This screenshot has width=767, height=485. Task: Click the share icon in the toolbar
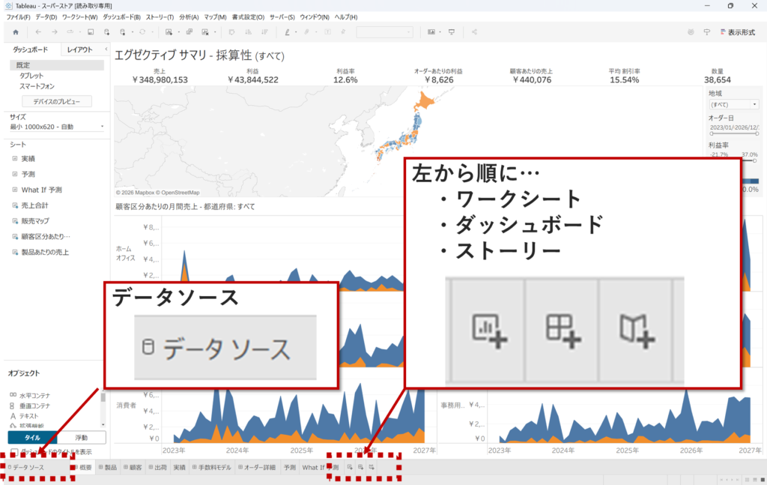[475, 32]
